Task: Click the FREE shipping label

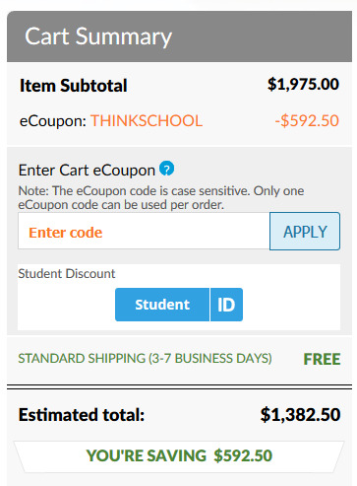Action: (x=322, y=359)
